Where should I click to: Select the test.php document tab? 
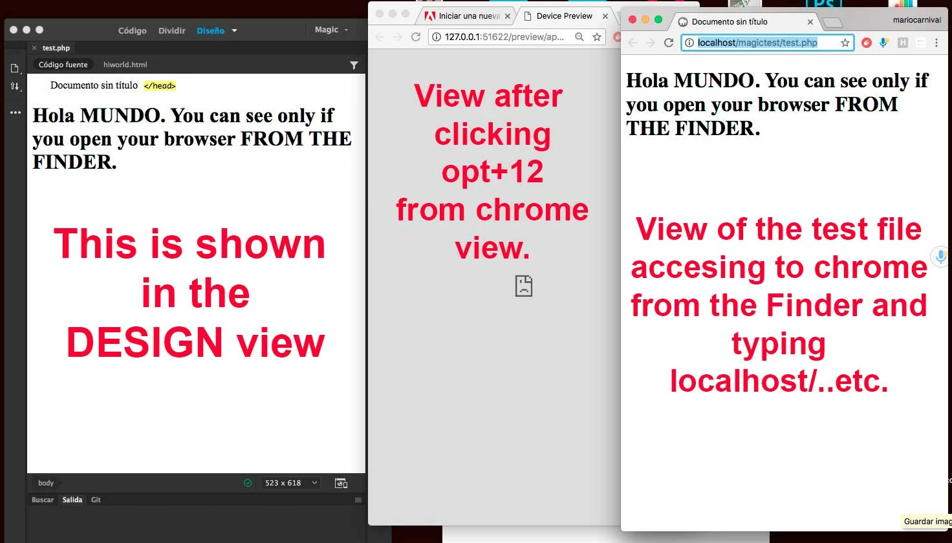[x=56, y=48]
